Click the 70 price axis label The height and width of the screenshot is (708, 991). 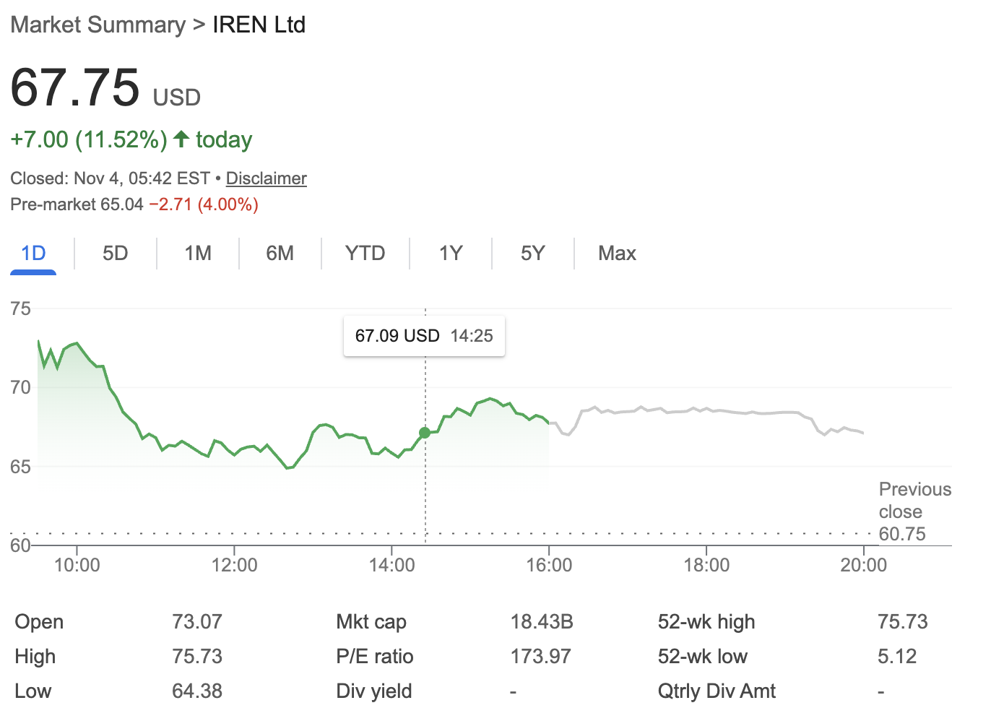point(21,388)
